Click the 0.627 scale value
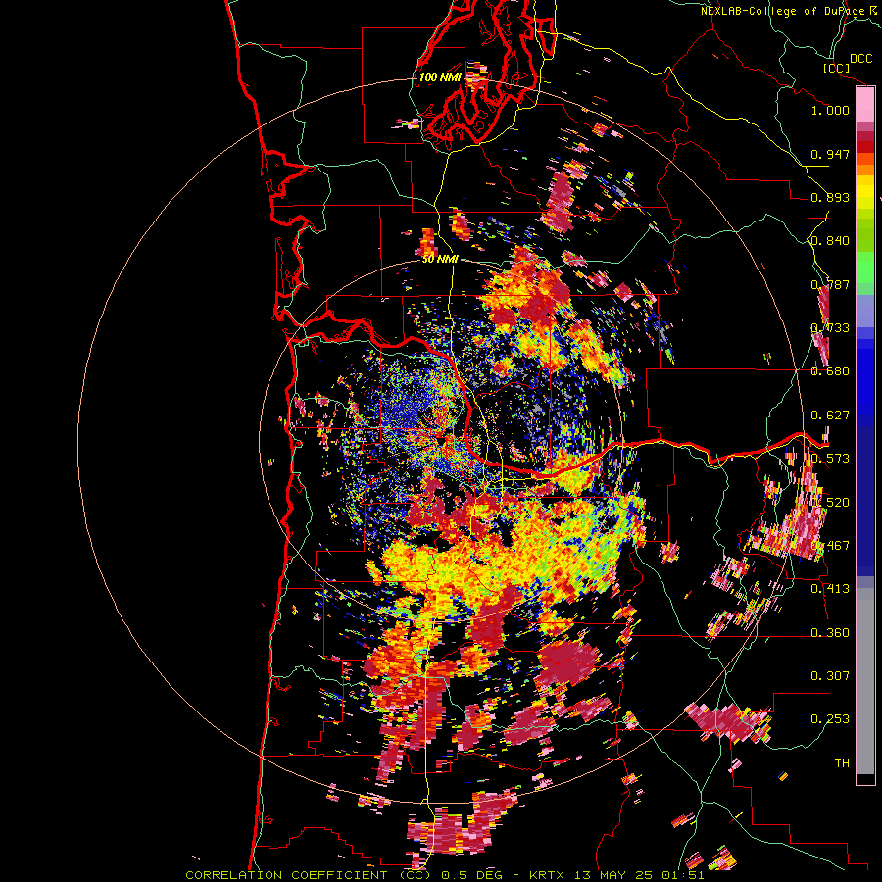The height and width of the screenshot is (882, 882). point(830,416)
